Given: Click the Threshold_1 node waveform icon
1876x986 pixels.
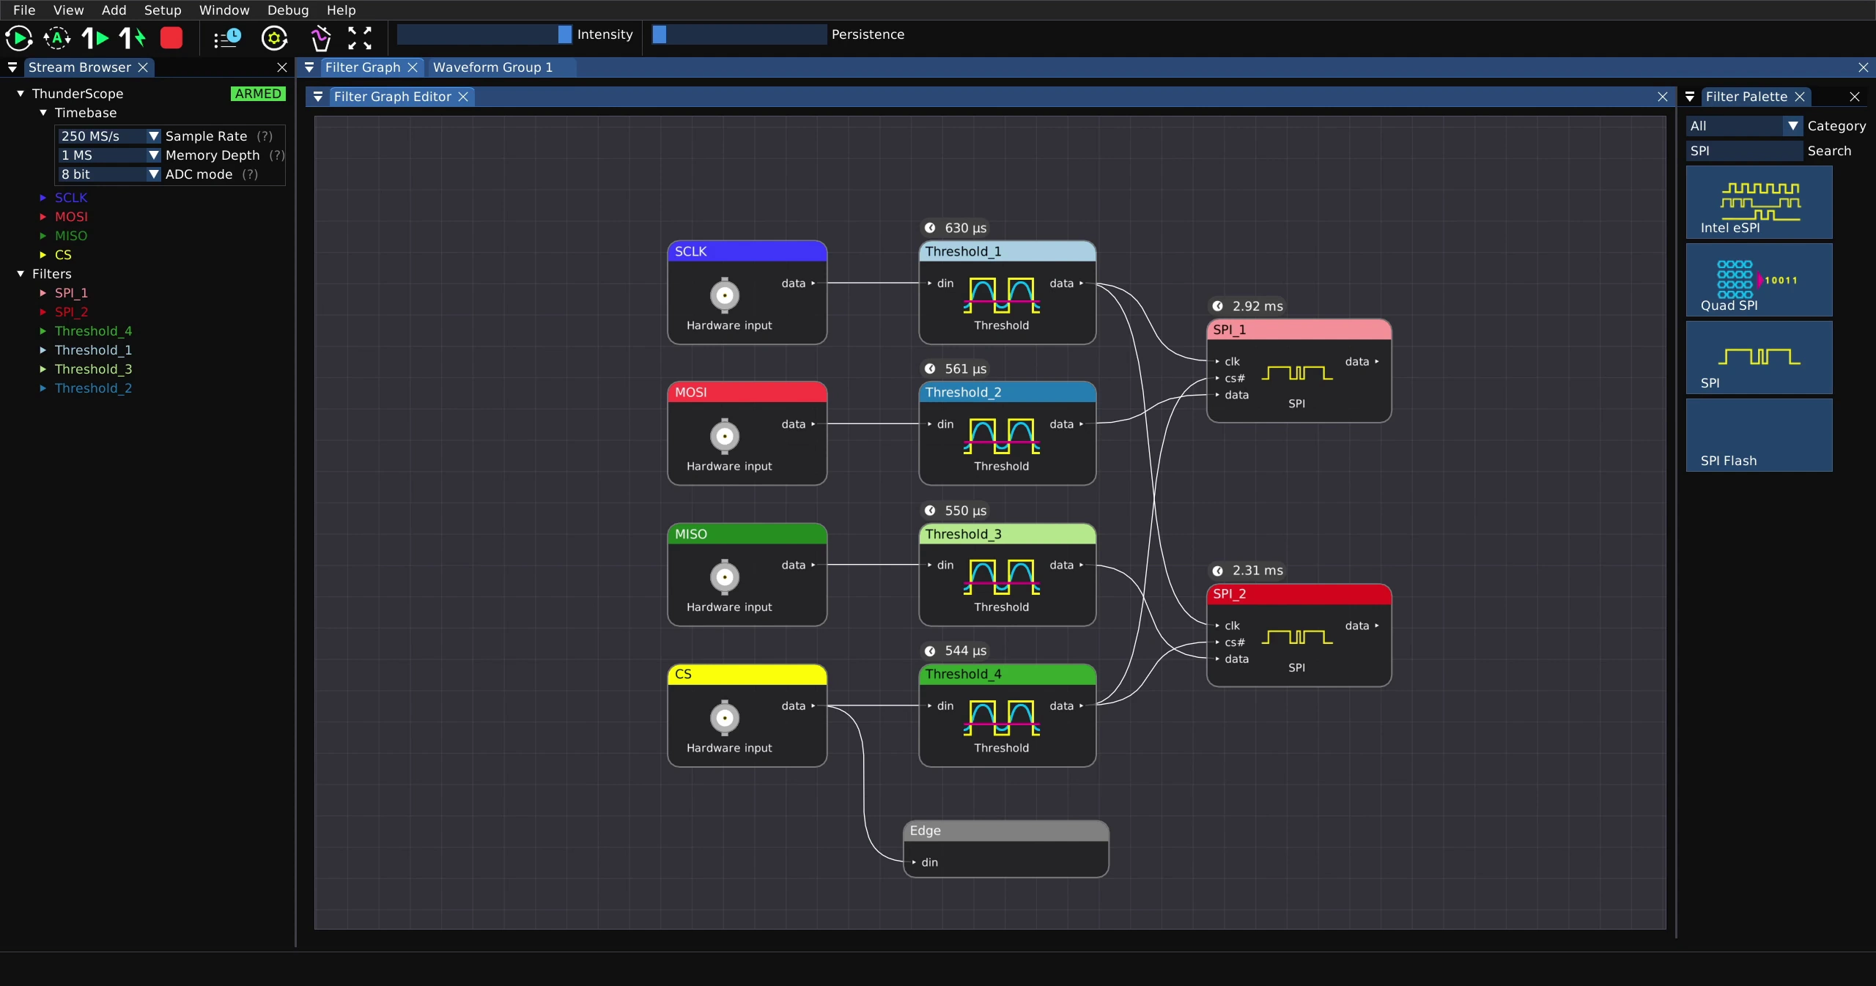Looking at the screenshot, I should pos(1002,295).
